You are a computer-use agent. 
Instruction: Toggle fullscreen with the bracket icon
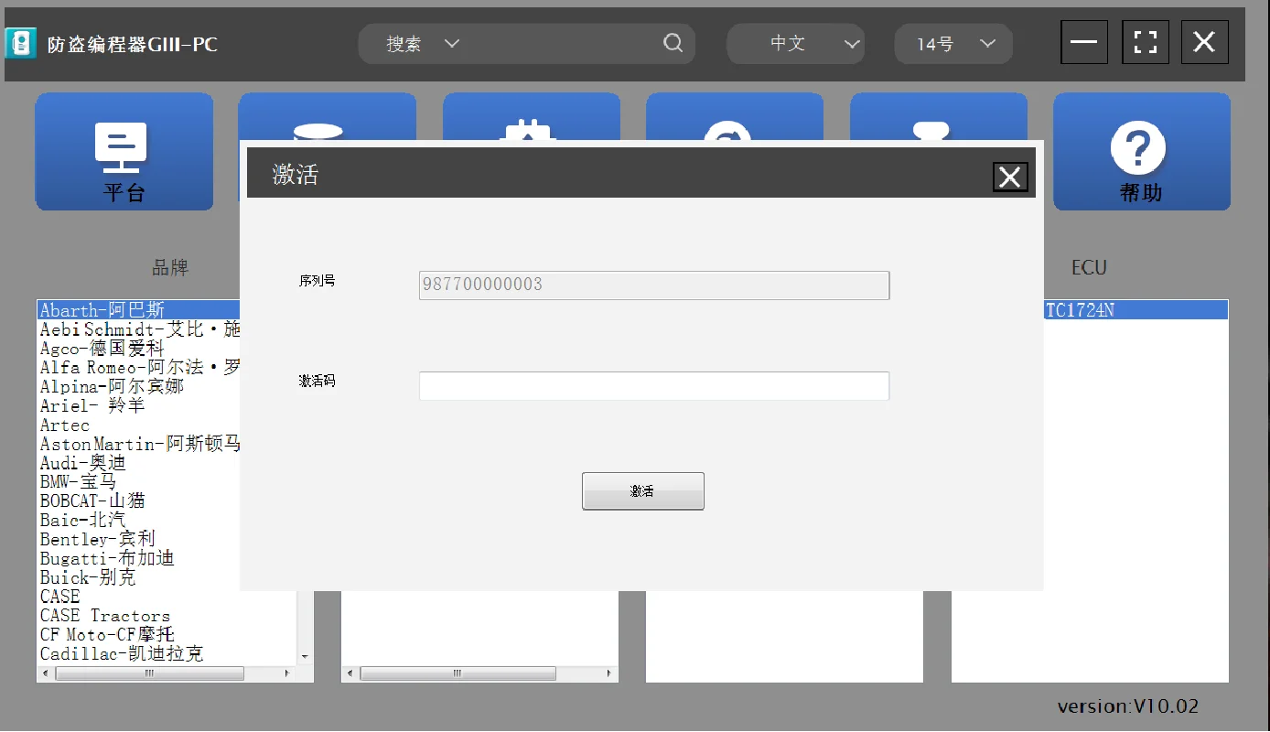[1145, 42]
